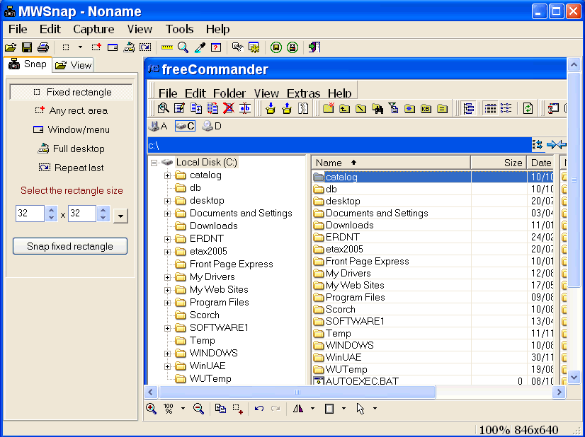This screenshot has width=585, height=437.
Task: Click the crop selection icon with red plus
Action: (238, 409)
